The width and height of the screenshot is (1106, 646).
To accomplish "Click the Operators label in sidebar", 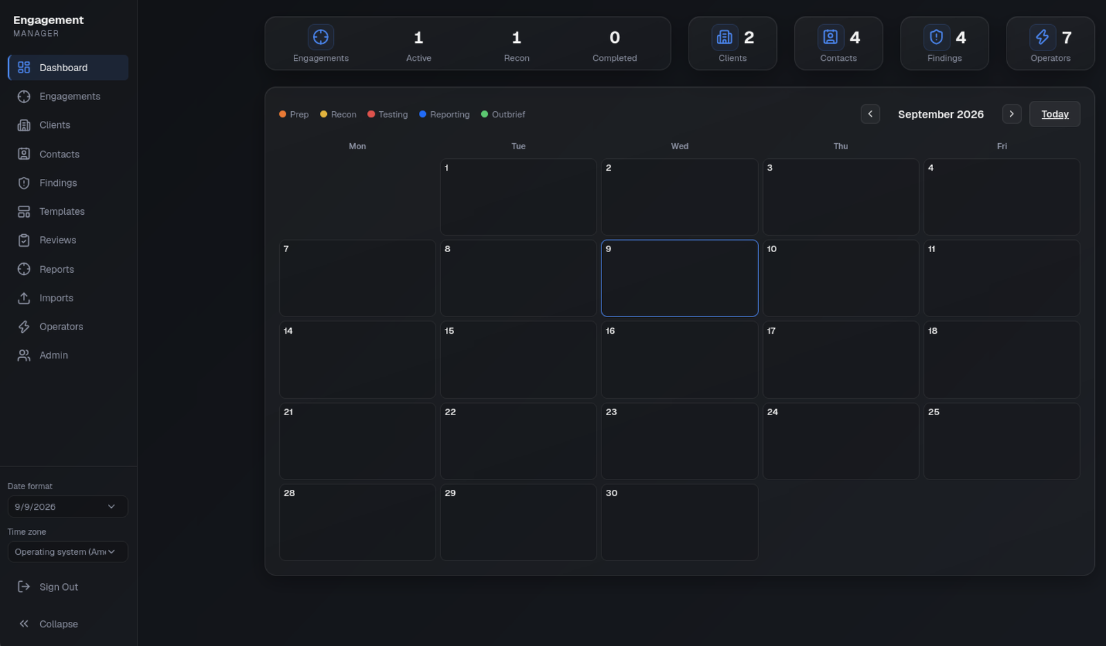I will pos(61,327).
